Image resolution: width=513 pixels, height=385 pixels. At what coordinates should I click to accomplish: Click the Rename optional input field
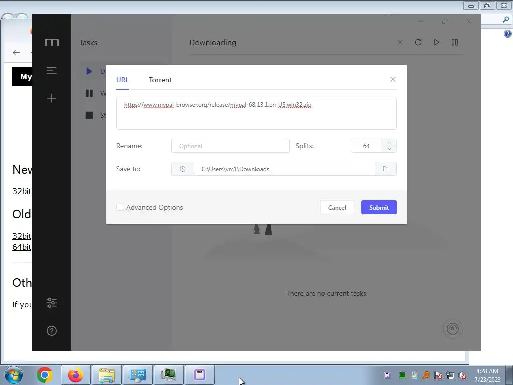point(230,146)
